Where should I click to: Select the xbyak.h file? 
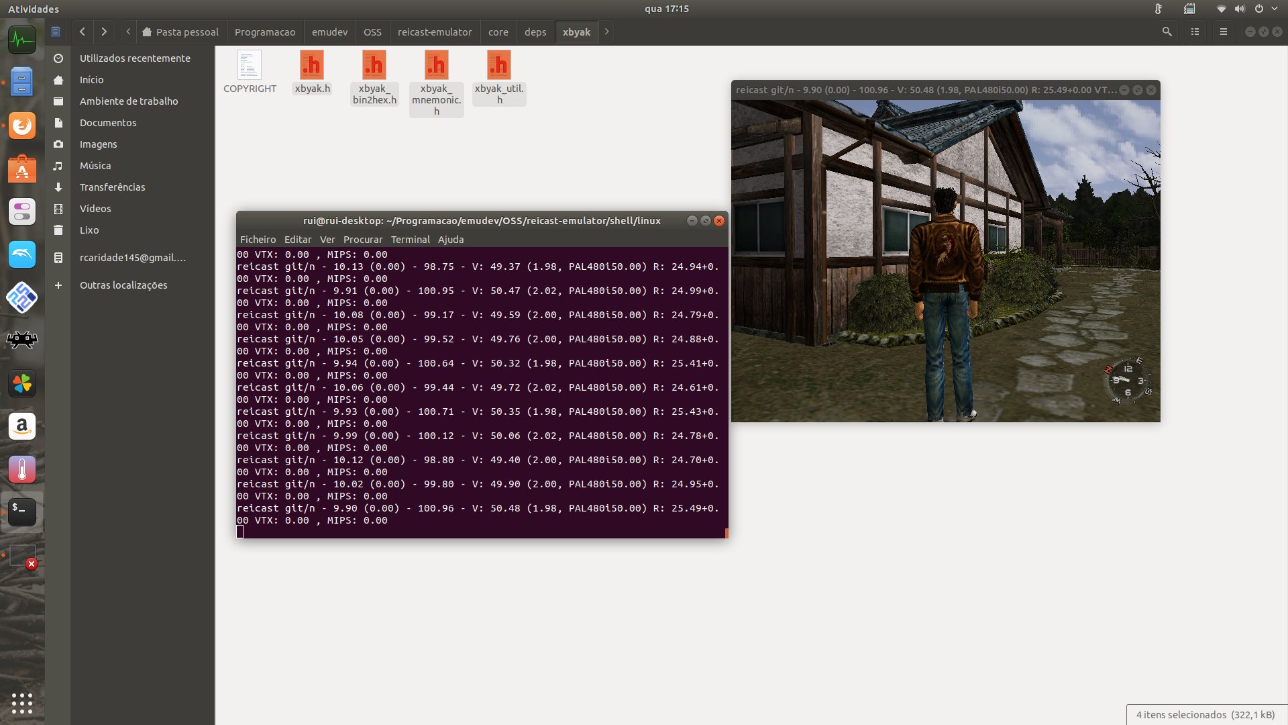pos(312,72)
